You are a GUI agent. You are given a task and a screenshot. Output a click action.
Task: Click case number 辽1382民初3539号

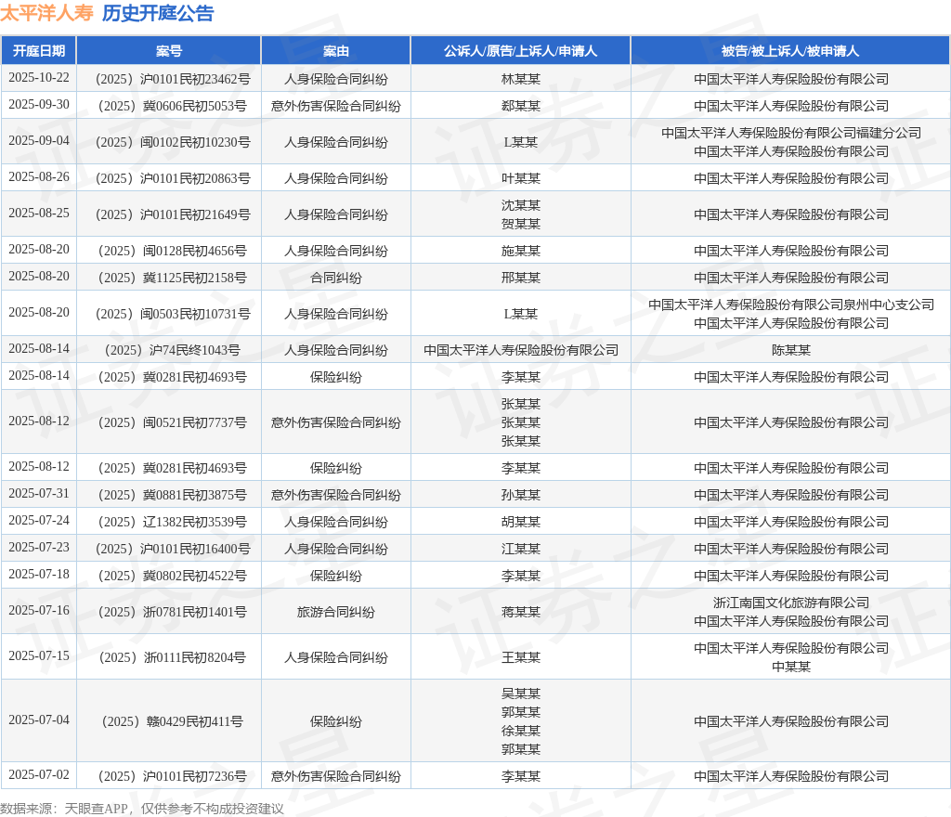click(x=173, y=522)
